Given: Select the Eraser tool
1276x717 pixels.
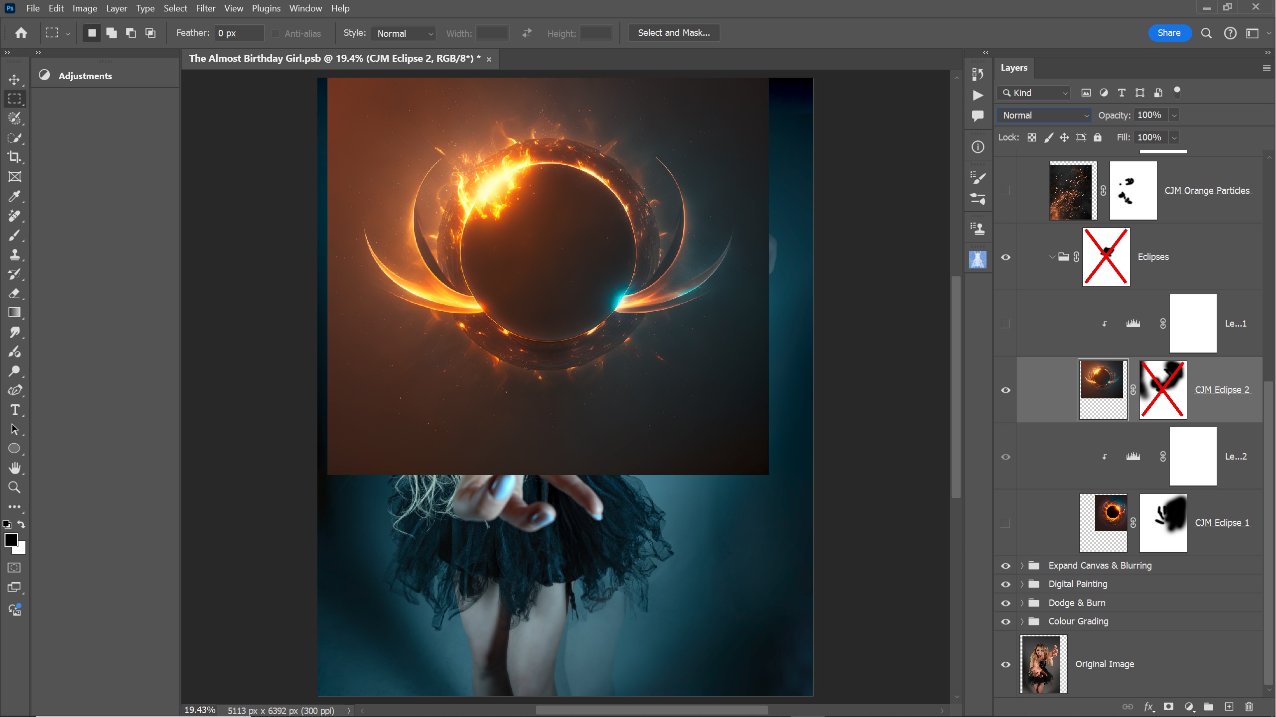Looking at the screenshot, I should click(x=14, y=293).
